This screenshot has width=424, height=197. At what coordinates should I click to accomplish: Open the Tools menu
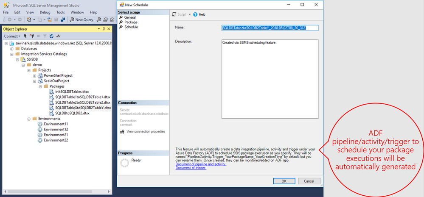pos(61,12)
